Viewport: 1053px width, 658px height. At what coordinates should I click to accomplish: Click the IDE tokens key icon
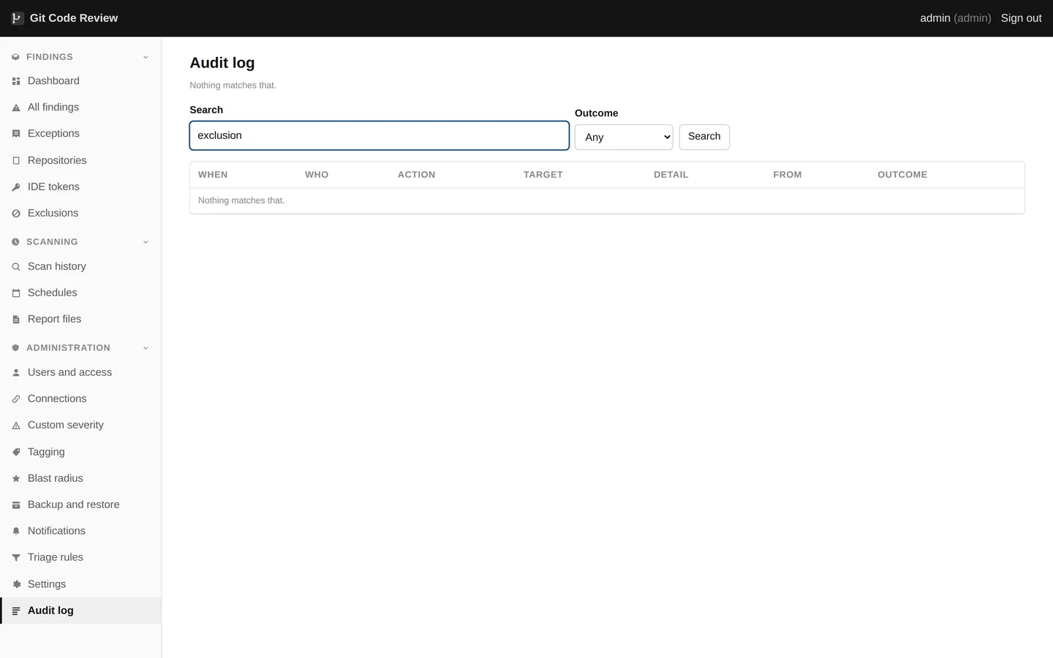16,187
